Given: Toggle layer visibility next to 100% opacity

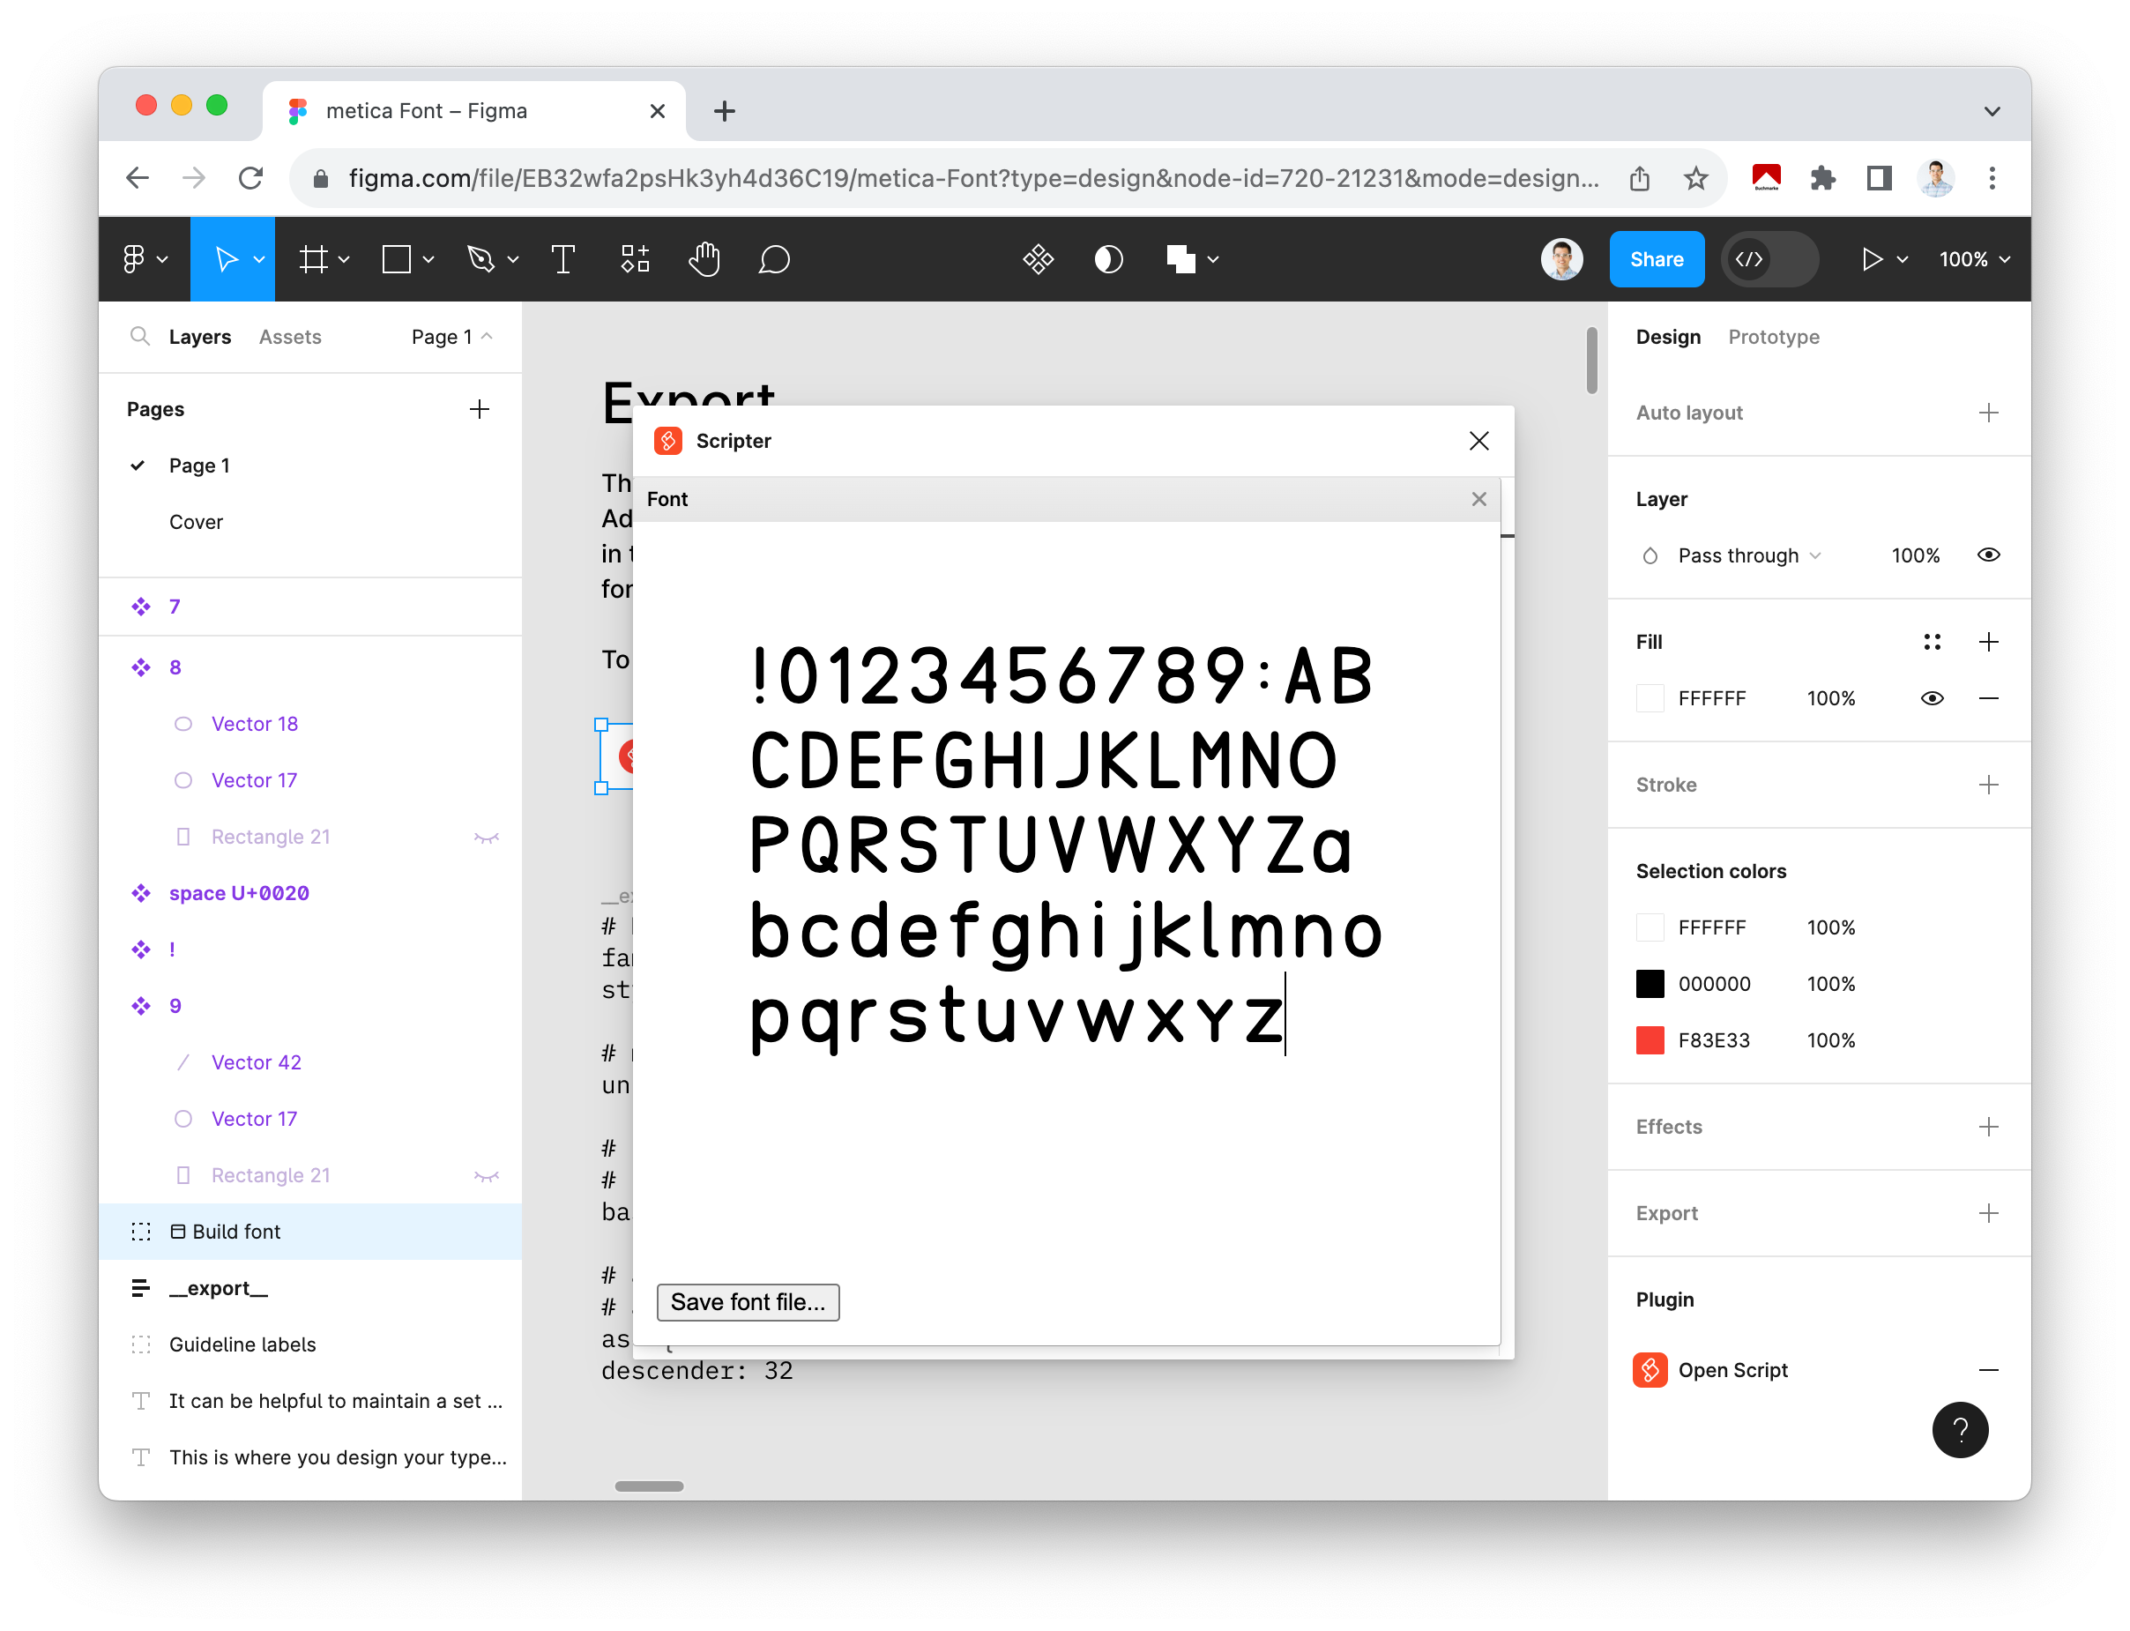Looking at the screenshot, I should pyautogui.click(x=1988, y=555).
